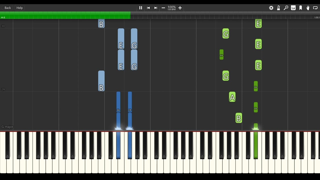Open settings via the gear icon
Viewport: 320px width, 180px height.
pyautogui.click(x=271, y=8)
